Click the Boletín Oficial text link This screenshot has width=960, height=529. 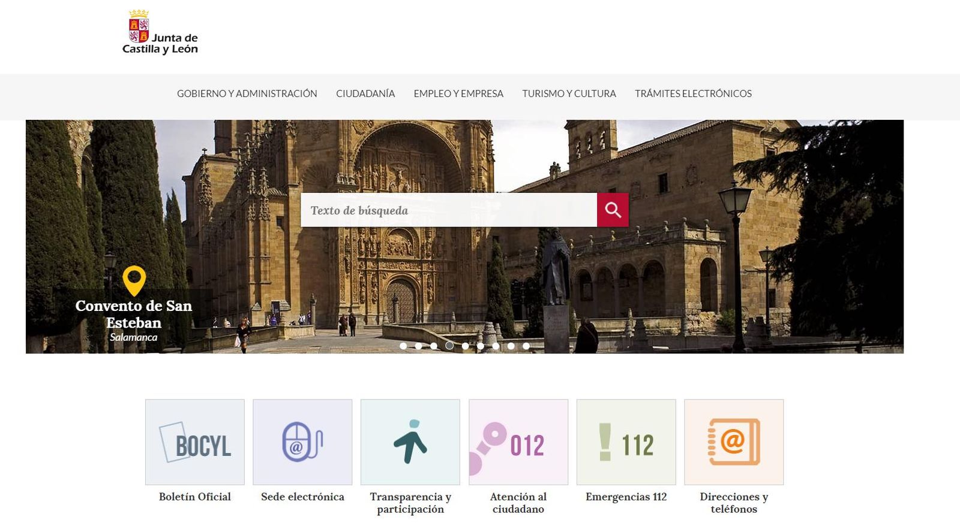[195, 497]
